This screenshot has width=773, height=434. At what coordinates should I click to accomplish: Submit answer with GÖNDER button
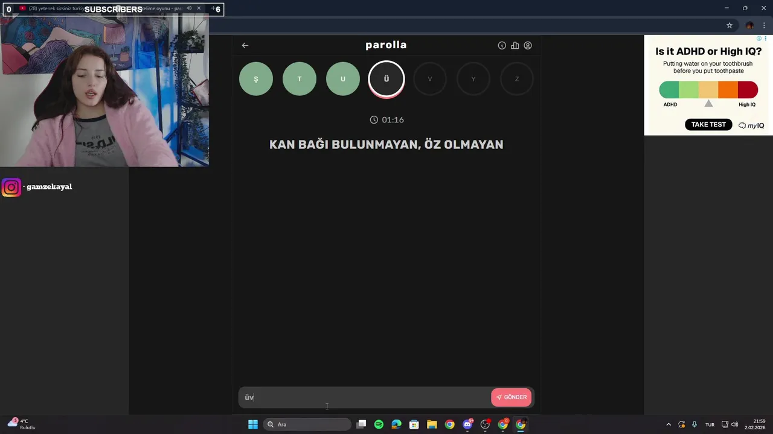click(512, 397)
